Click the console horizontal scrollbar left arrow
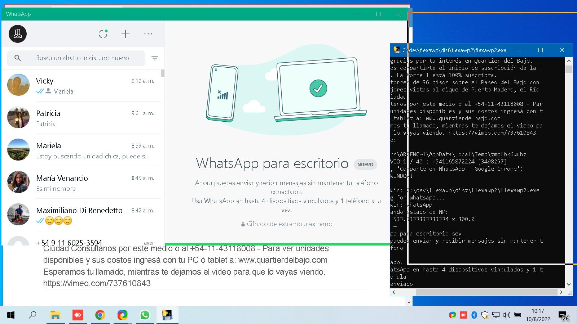 tap(393, 292)
